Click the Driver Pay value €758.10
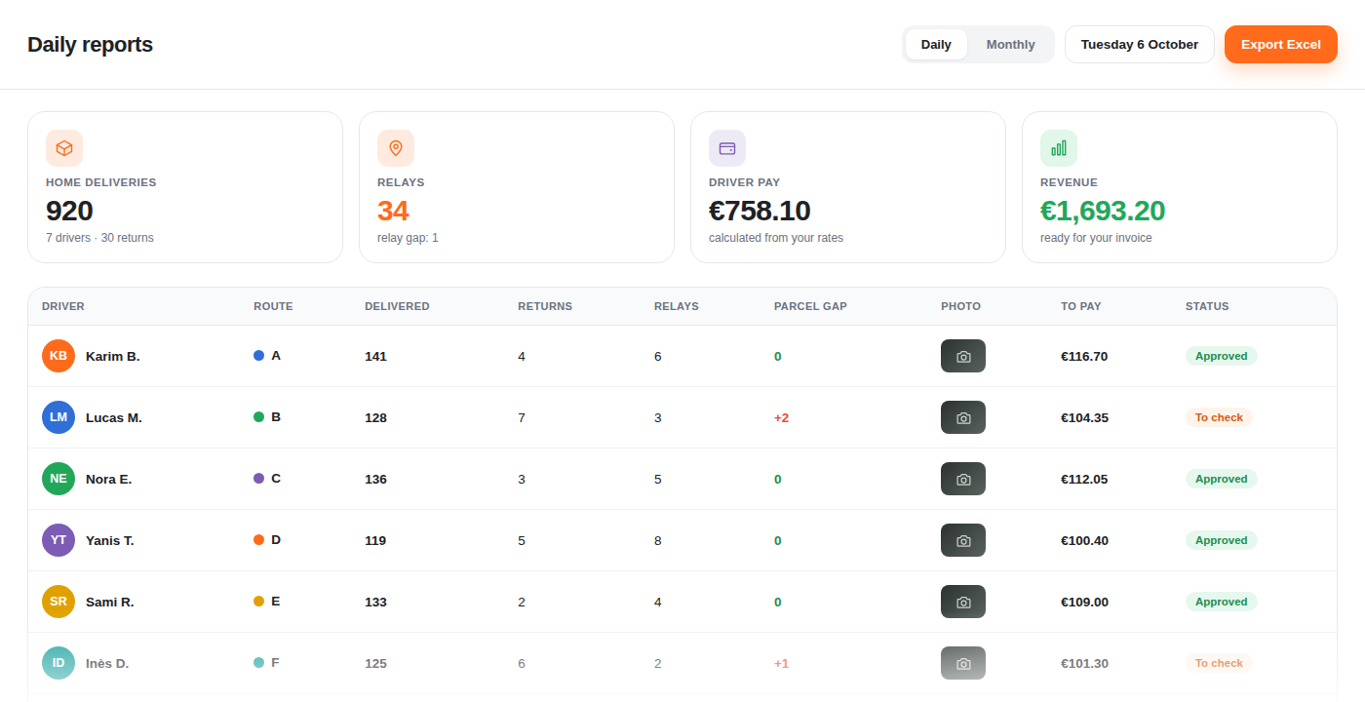 (760, 211)
